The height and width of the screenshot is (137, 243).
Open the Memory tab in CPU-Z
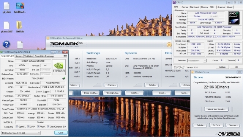[x=205, y=7]
